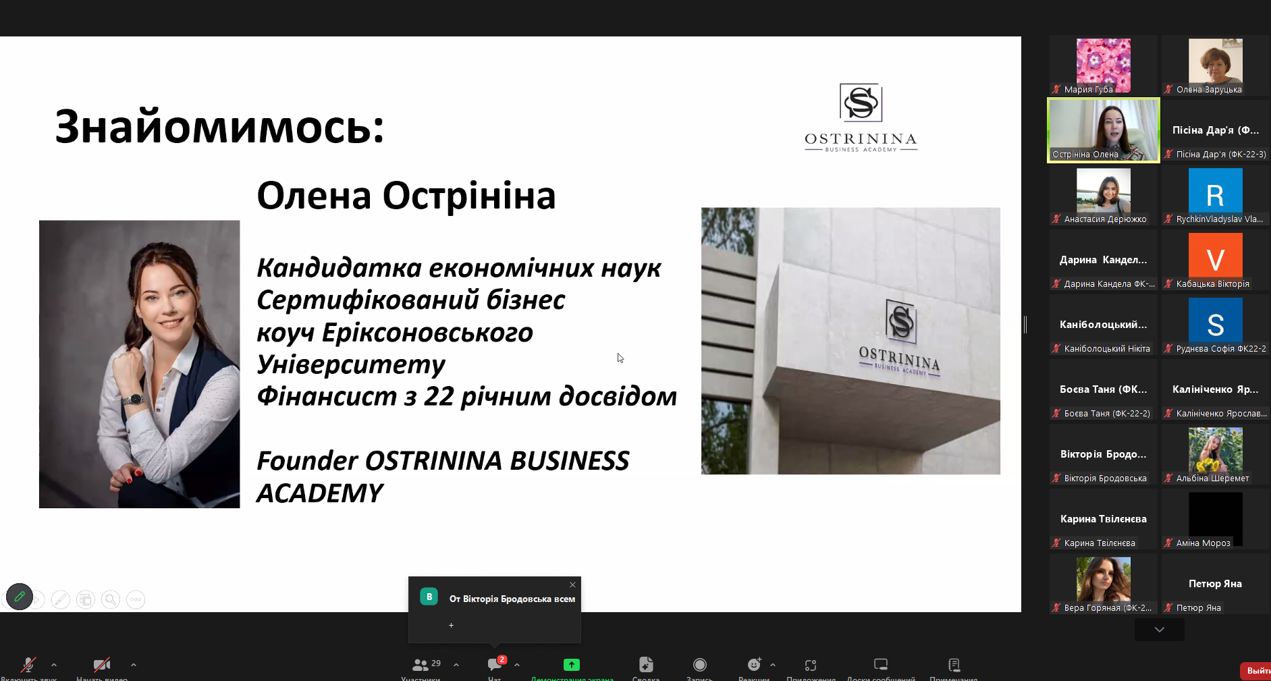The height and width of the screenshot is (681, 1271).
Task: Select Карина Твілєнєва participant tile
Action: click(x=1104, y=519)
